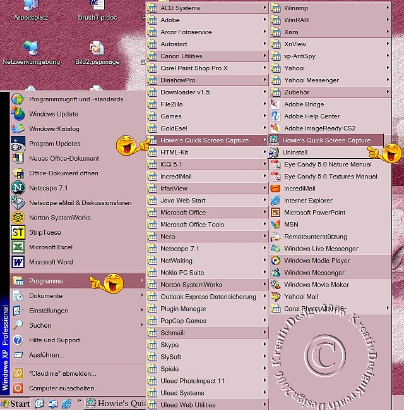404x410 pixels.
Task: Open the Winamp program folder
Action: coord(330,8)
